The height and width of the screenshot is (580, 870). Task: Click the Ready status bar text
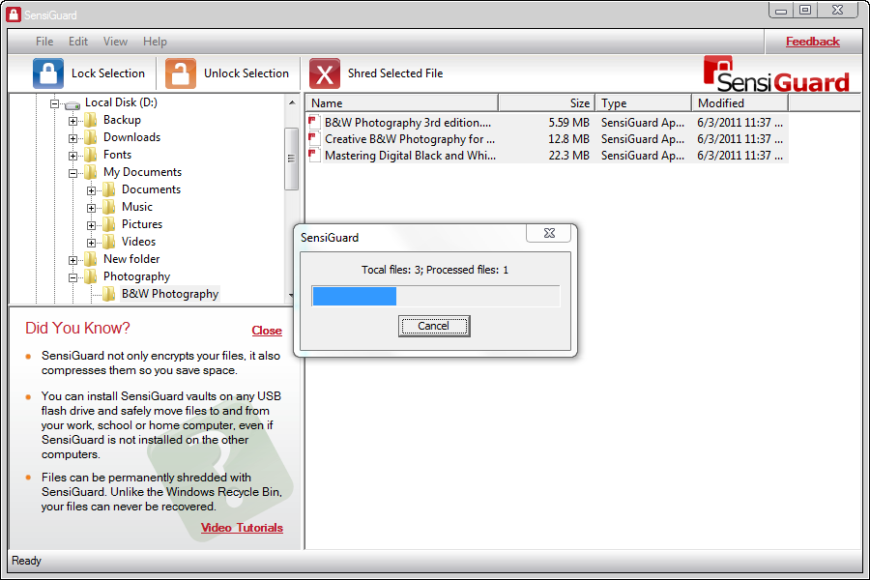(x=27, y=561)
